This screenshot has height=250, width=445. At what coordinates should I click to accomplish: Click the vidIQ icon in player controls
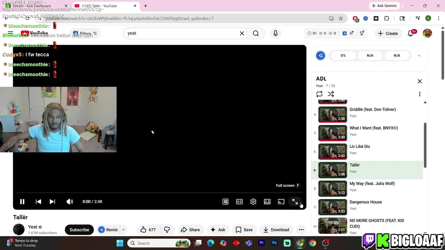coord(225,201)
